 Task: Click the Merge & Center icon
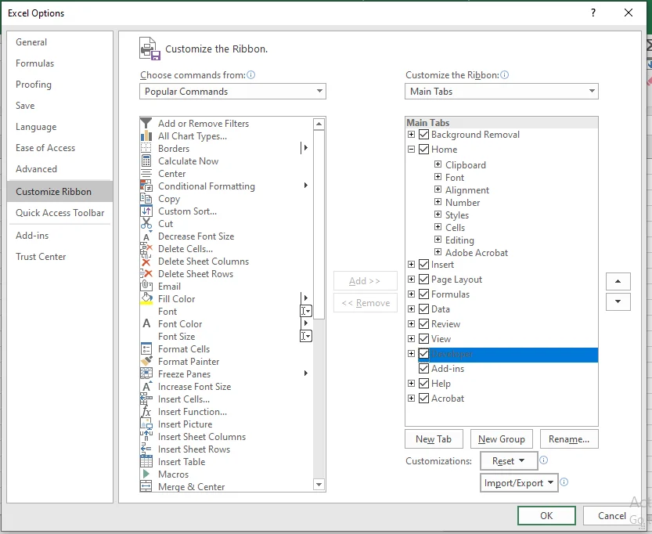click(x=146, y=486)
